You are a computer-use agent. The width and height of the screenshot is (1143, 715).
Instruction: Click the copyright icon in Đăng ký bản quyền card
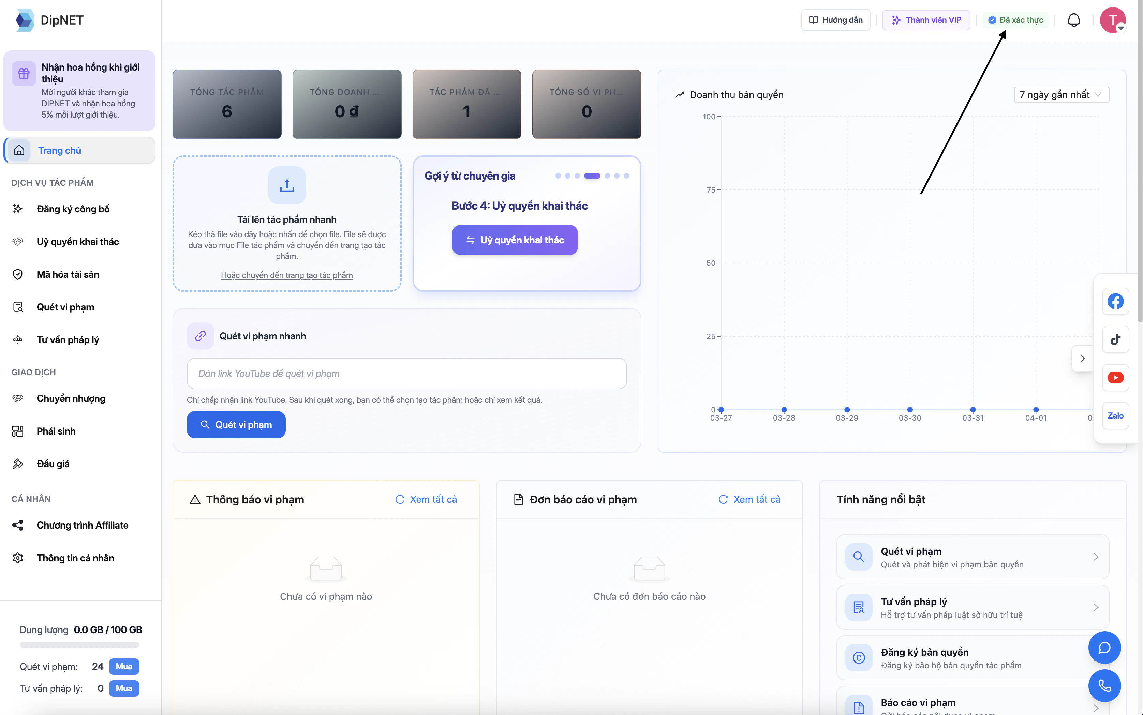point(859,658)
